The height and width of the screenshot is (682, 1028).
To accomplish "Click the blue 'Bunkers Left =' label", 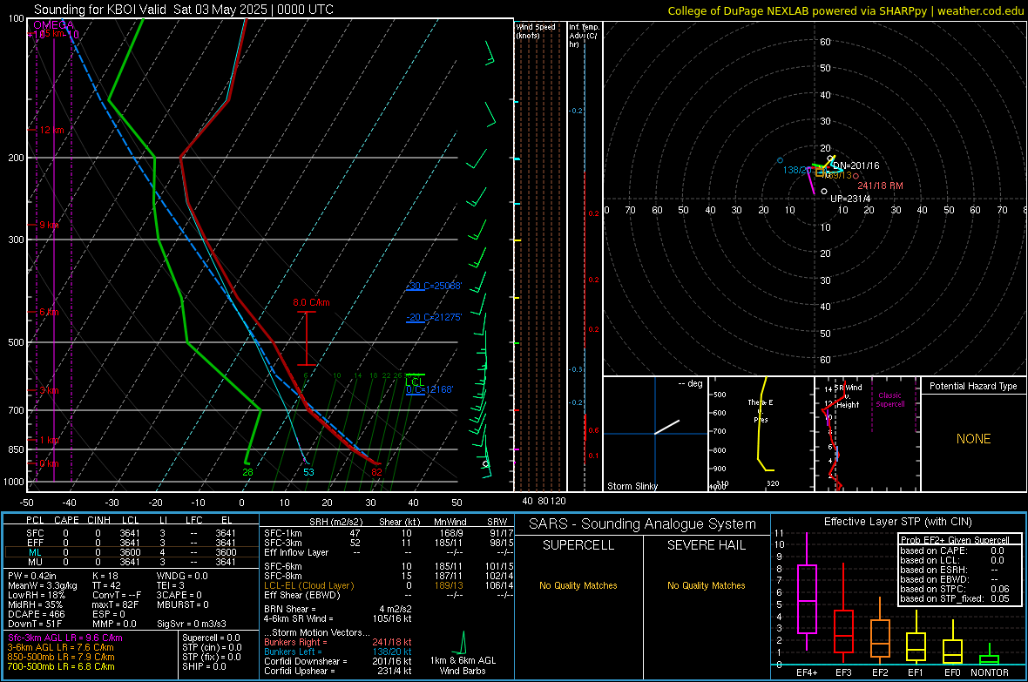I will [x=293, y=652].
